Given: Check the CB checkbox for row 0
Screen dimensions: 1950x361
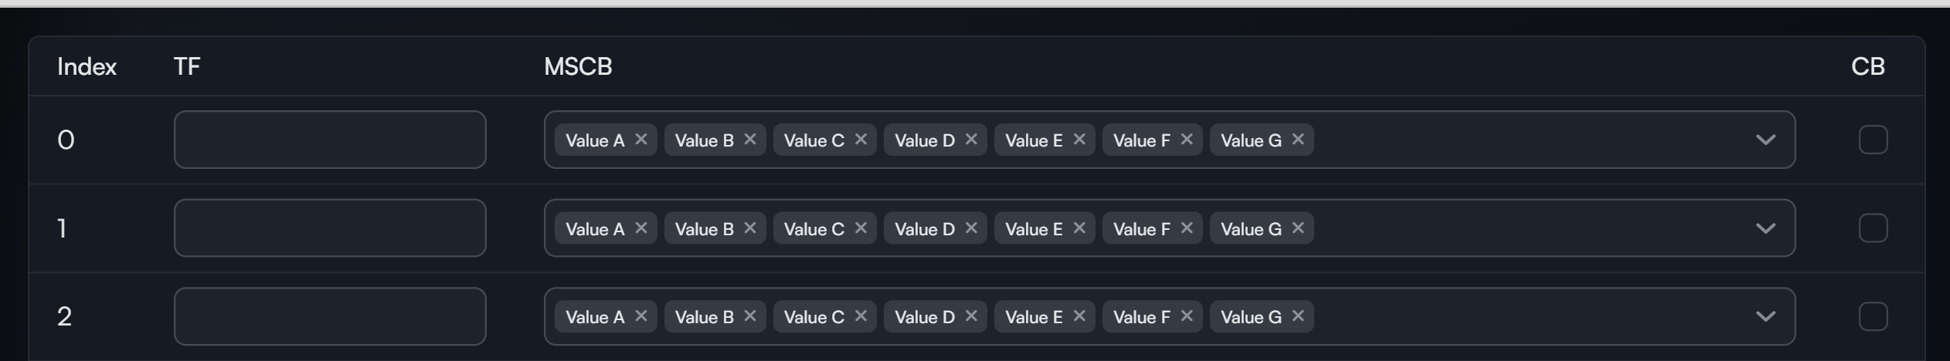Looking at the screenshot, I should pyautogui.click(x=1873, y=140).
